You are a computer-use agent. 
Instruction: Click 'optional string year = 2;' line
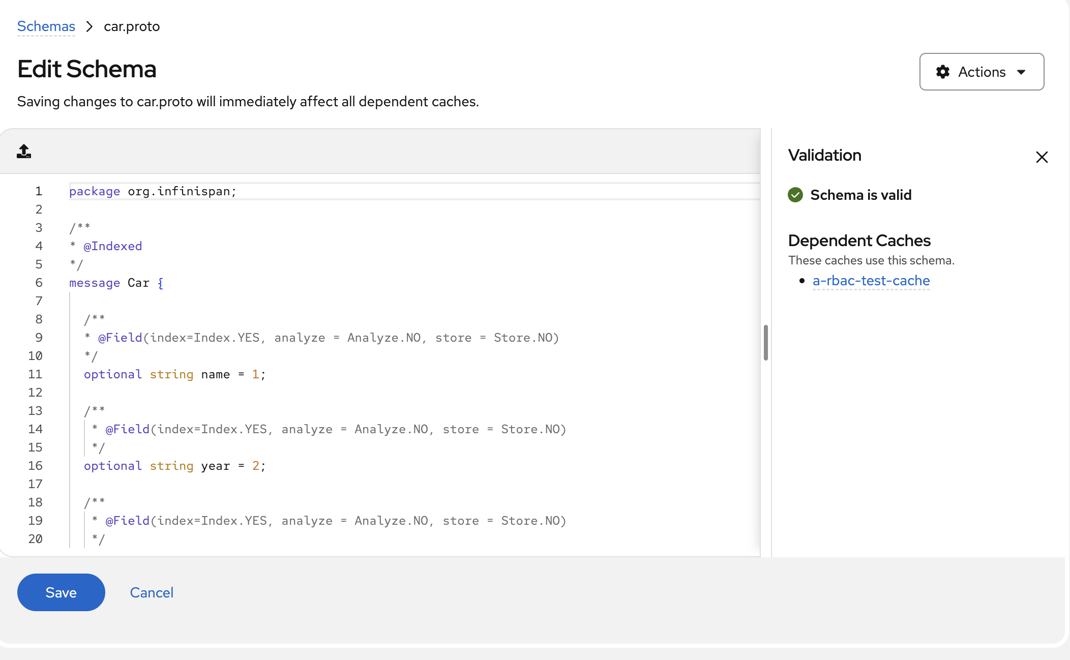coord(174,466)
